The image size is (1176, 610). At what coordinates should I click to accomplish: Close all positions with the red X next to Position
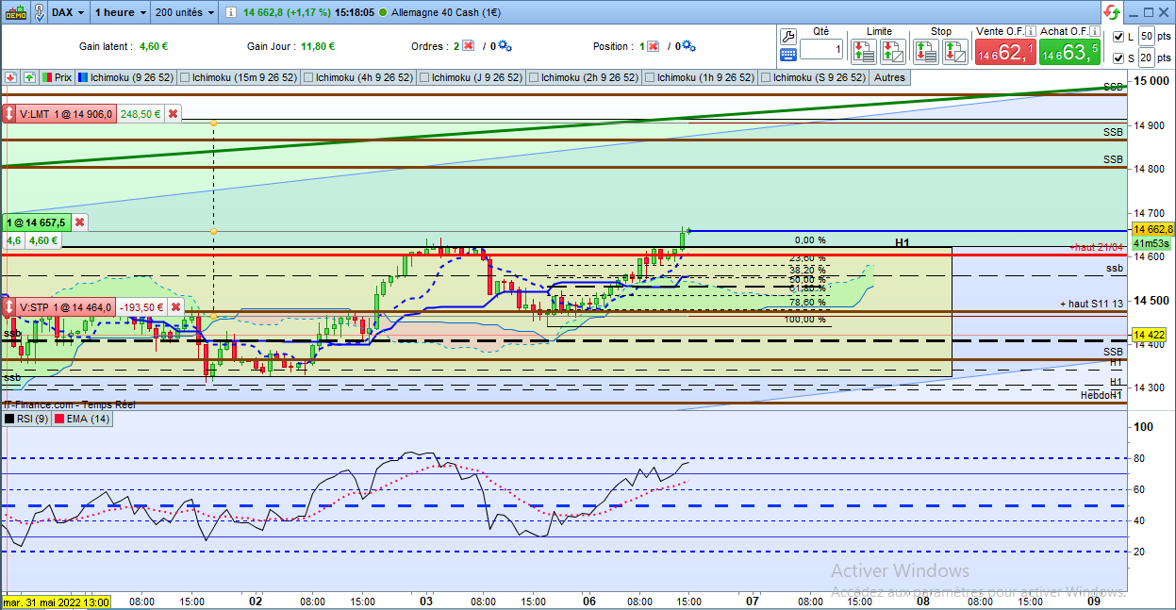(x=653, y=46)
